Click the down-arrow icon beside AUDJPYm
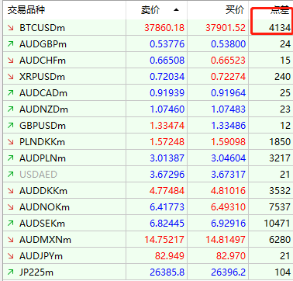 pyautogui.click(x=11, y=256)
